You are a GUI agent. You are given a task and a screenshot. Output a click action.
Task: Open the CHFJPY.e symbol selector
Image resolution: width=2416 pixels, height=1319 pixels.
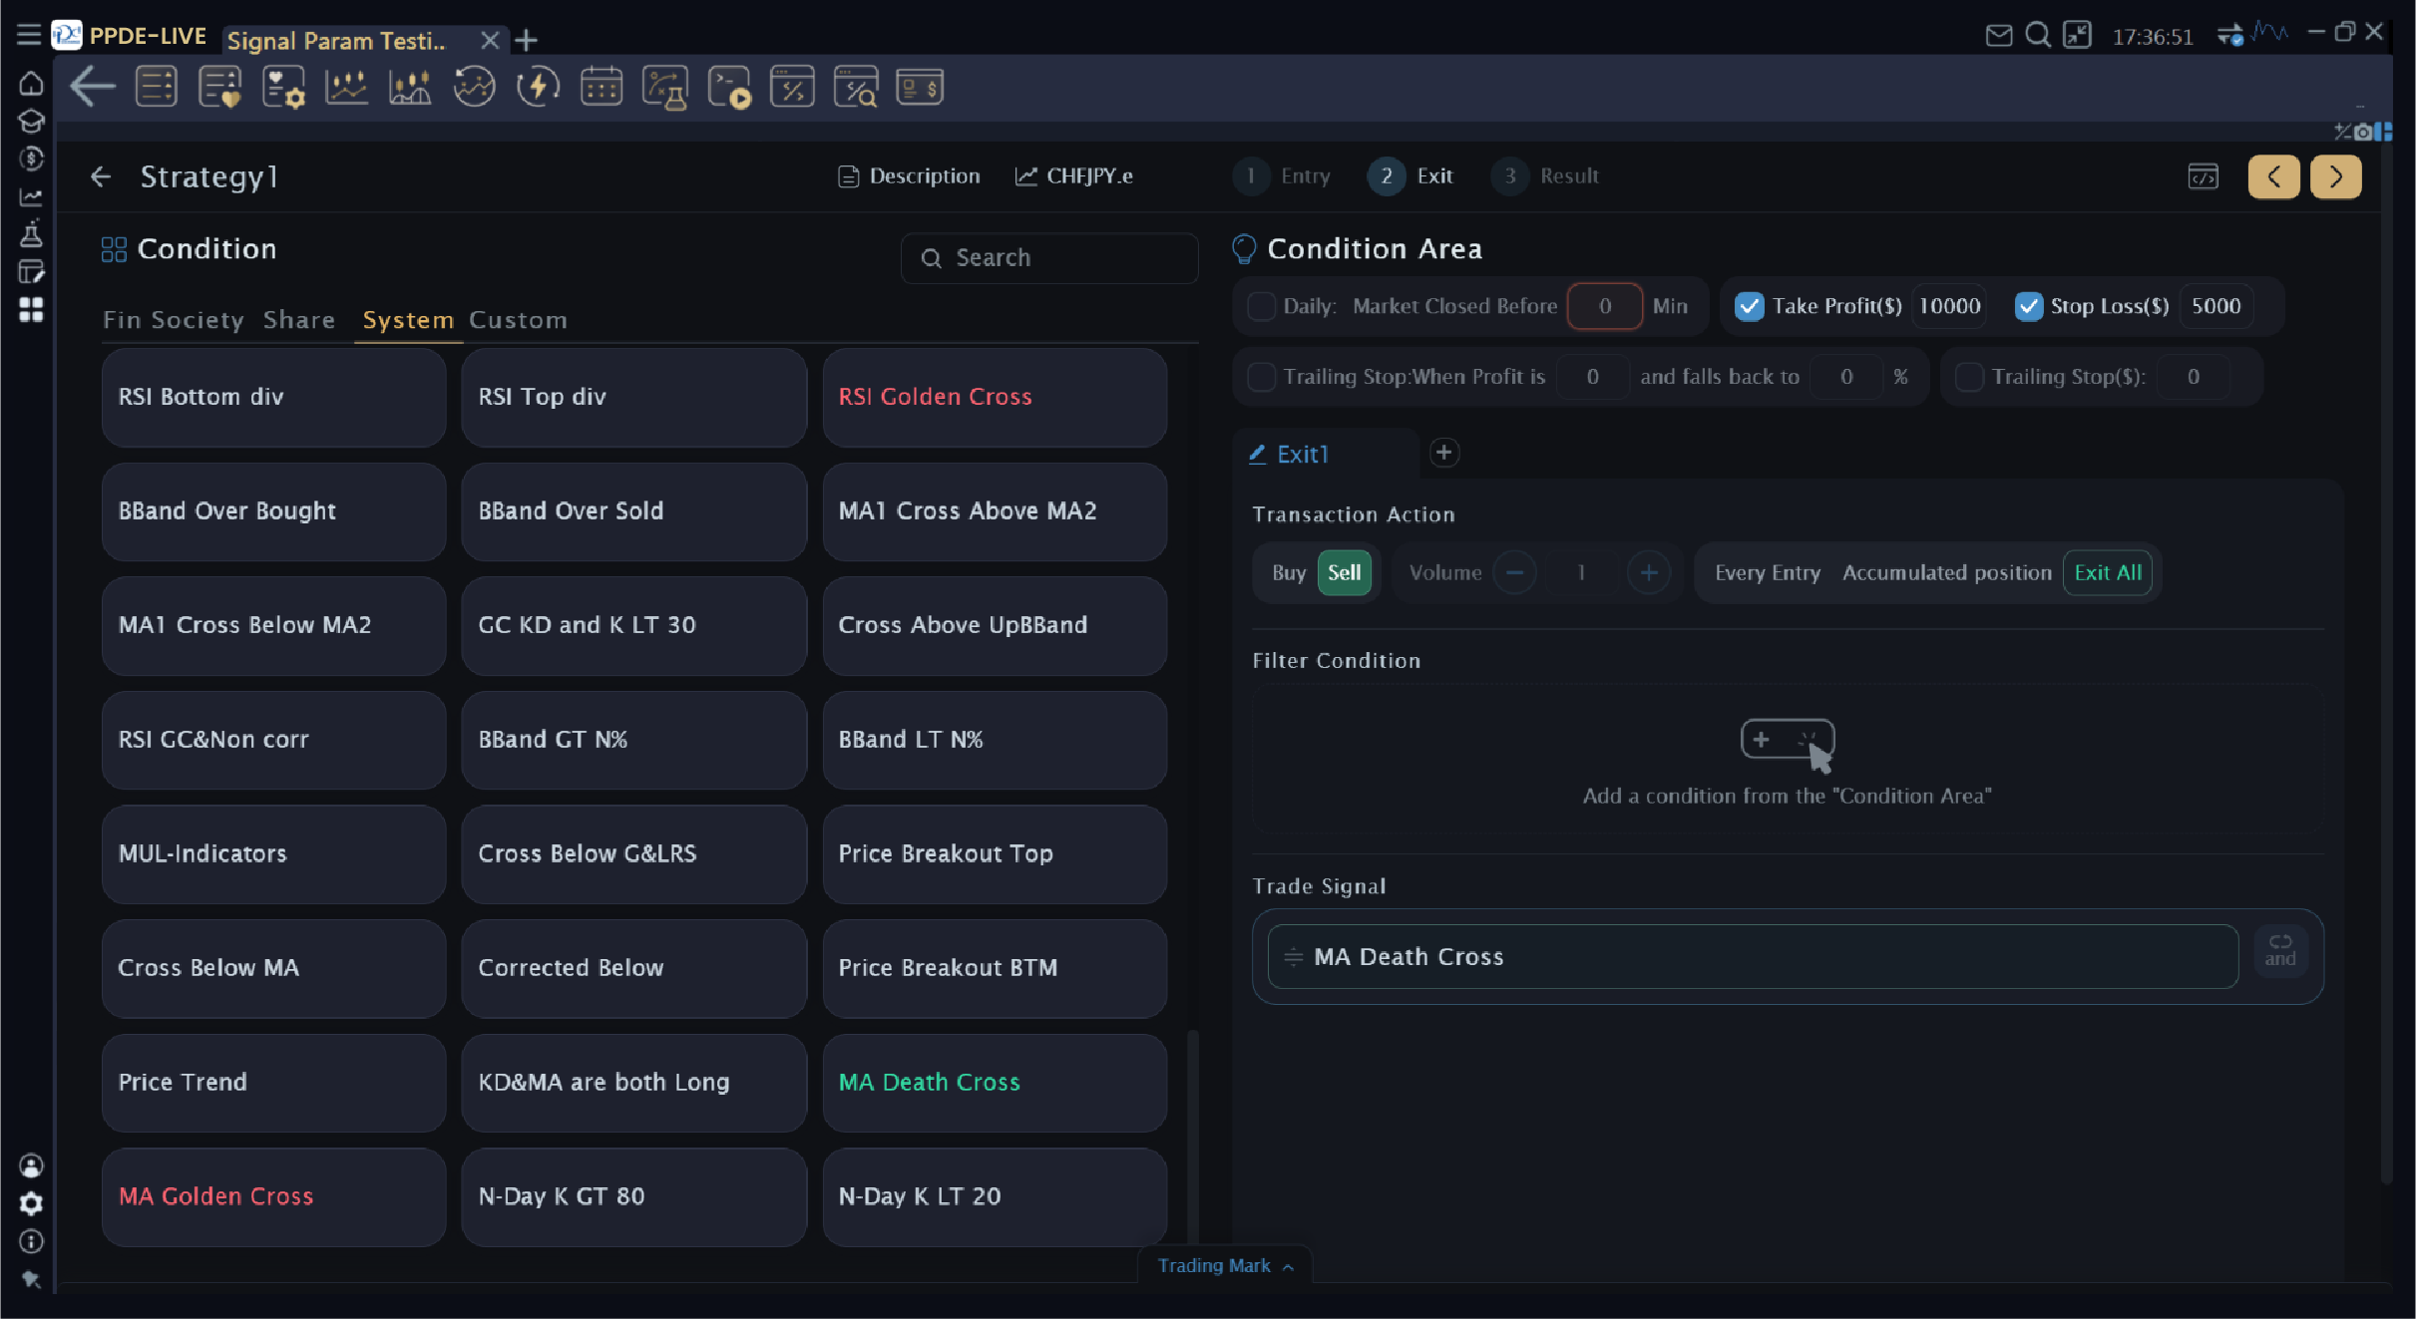pos(1074,176)
